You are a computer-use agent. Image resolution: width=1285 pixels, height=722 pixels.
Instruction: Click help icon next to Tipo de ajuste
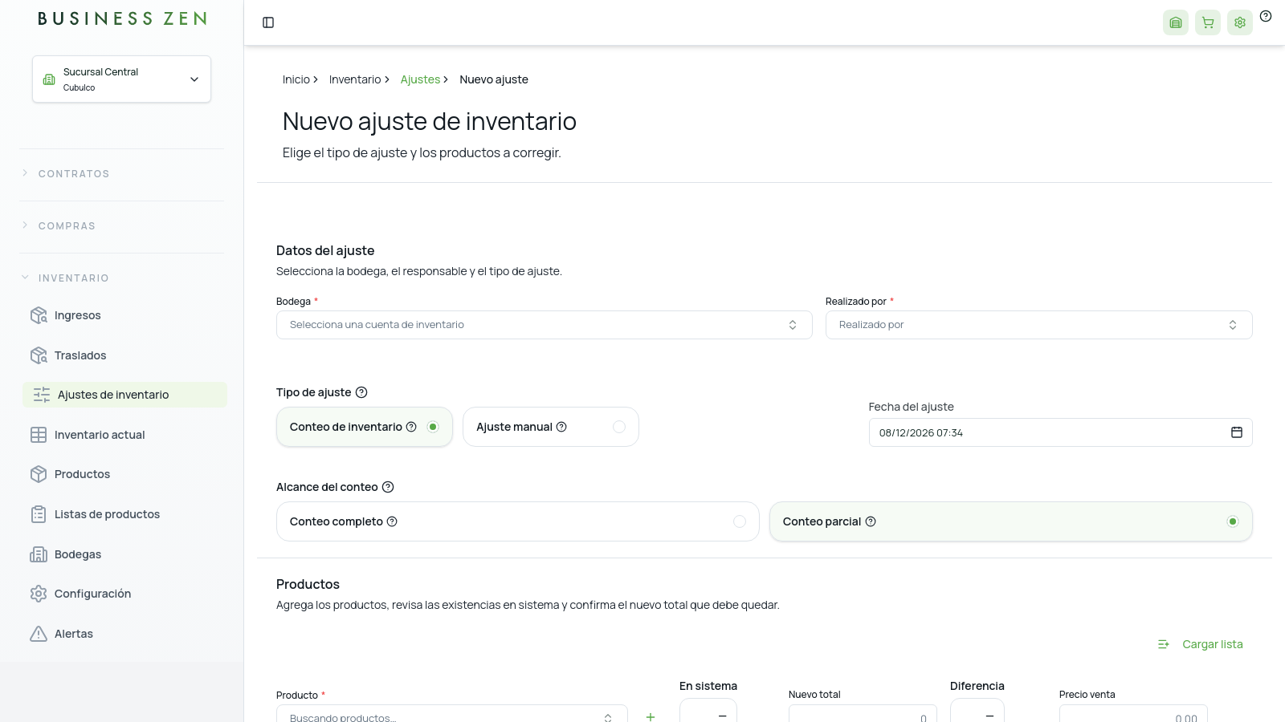[x=361, y=392]
